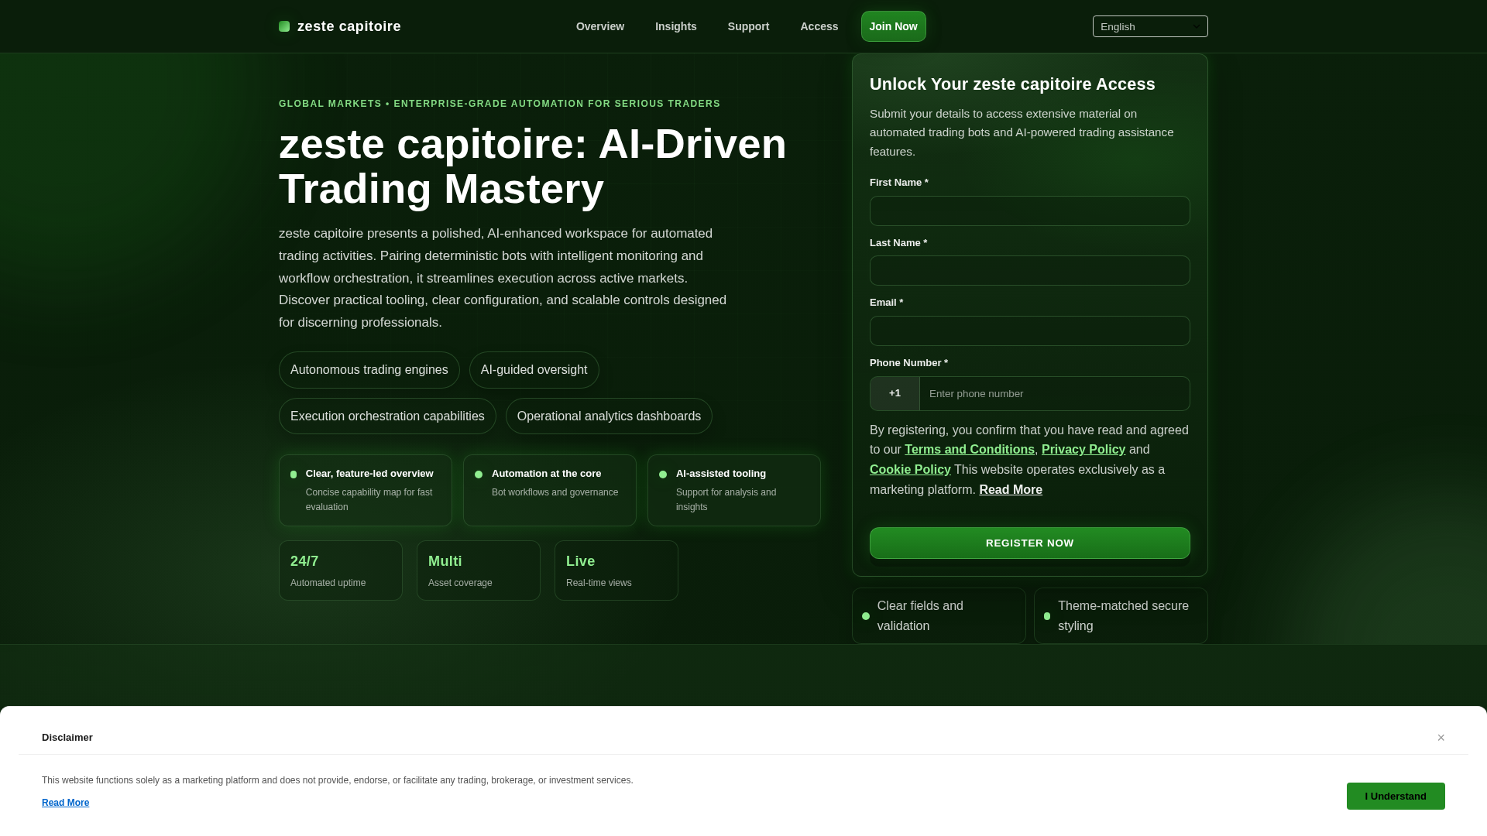This screenshot has height=836, width=1487.
Task: Open the Overview nav item
Action: [x=600, y=26]
